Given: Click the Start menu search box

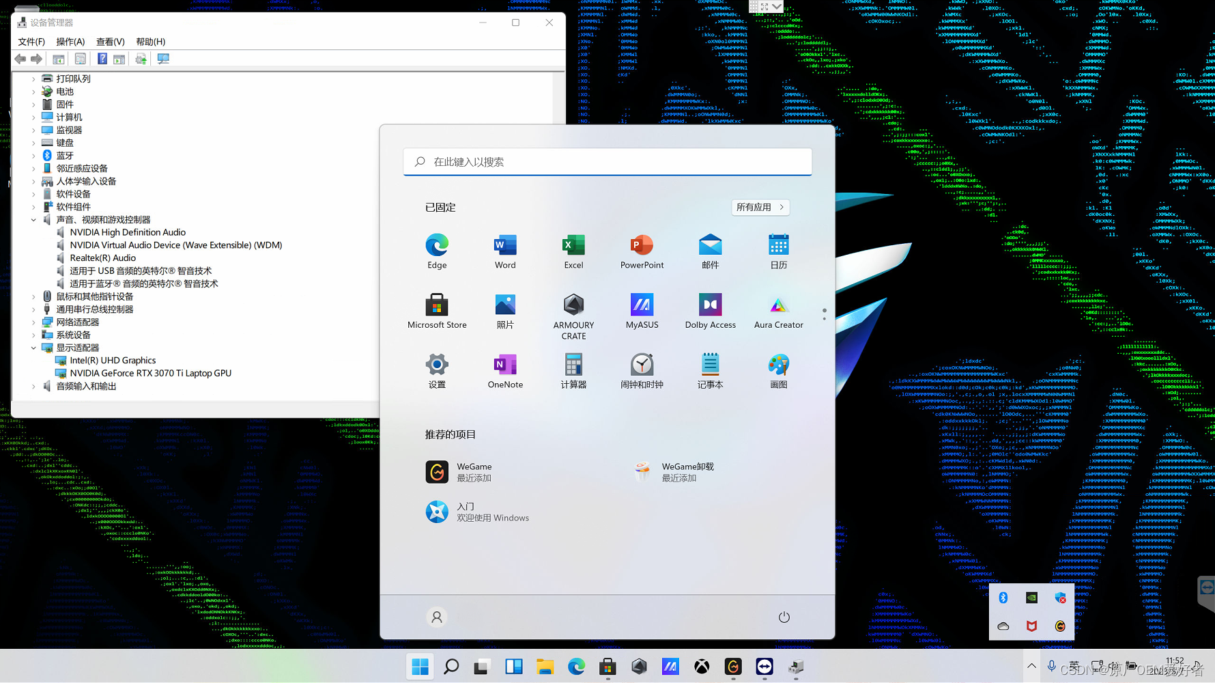Looking at the screenshot, I should tap(607, 162).
